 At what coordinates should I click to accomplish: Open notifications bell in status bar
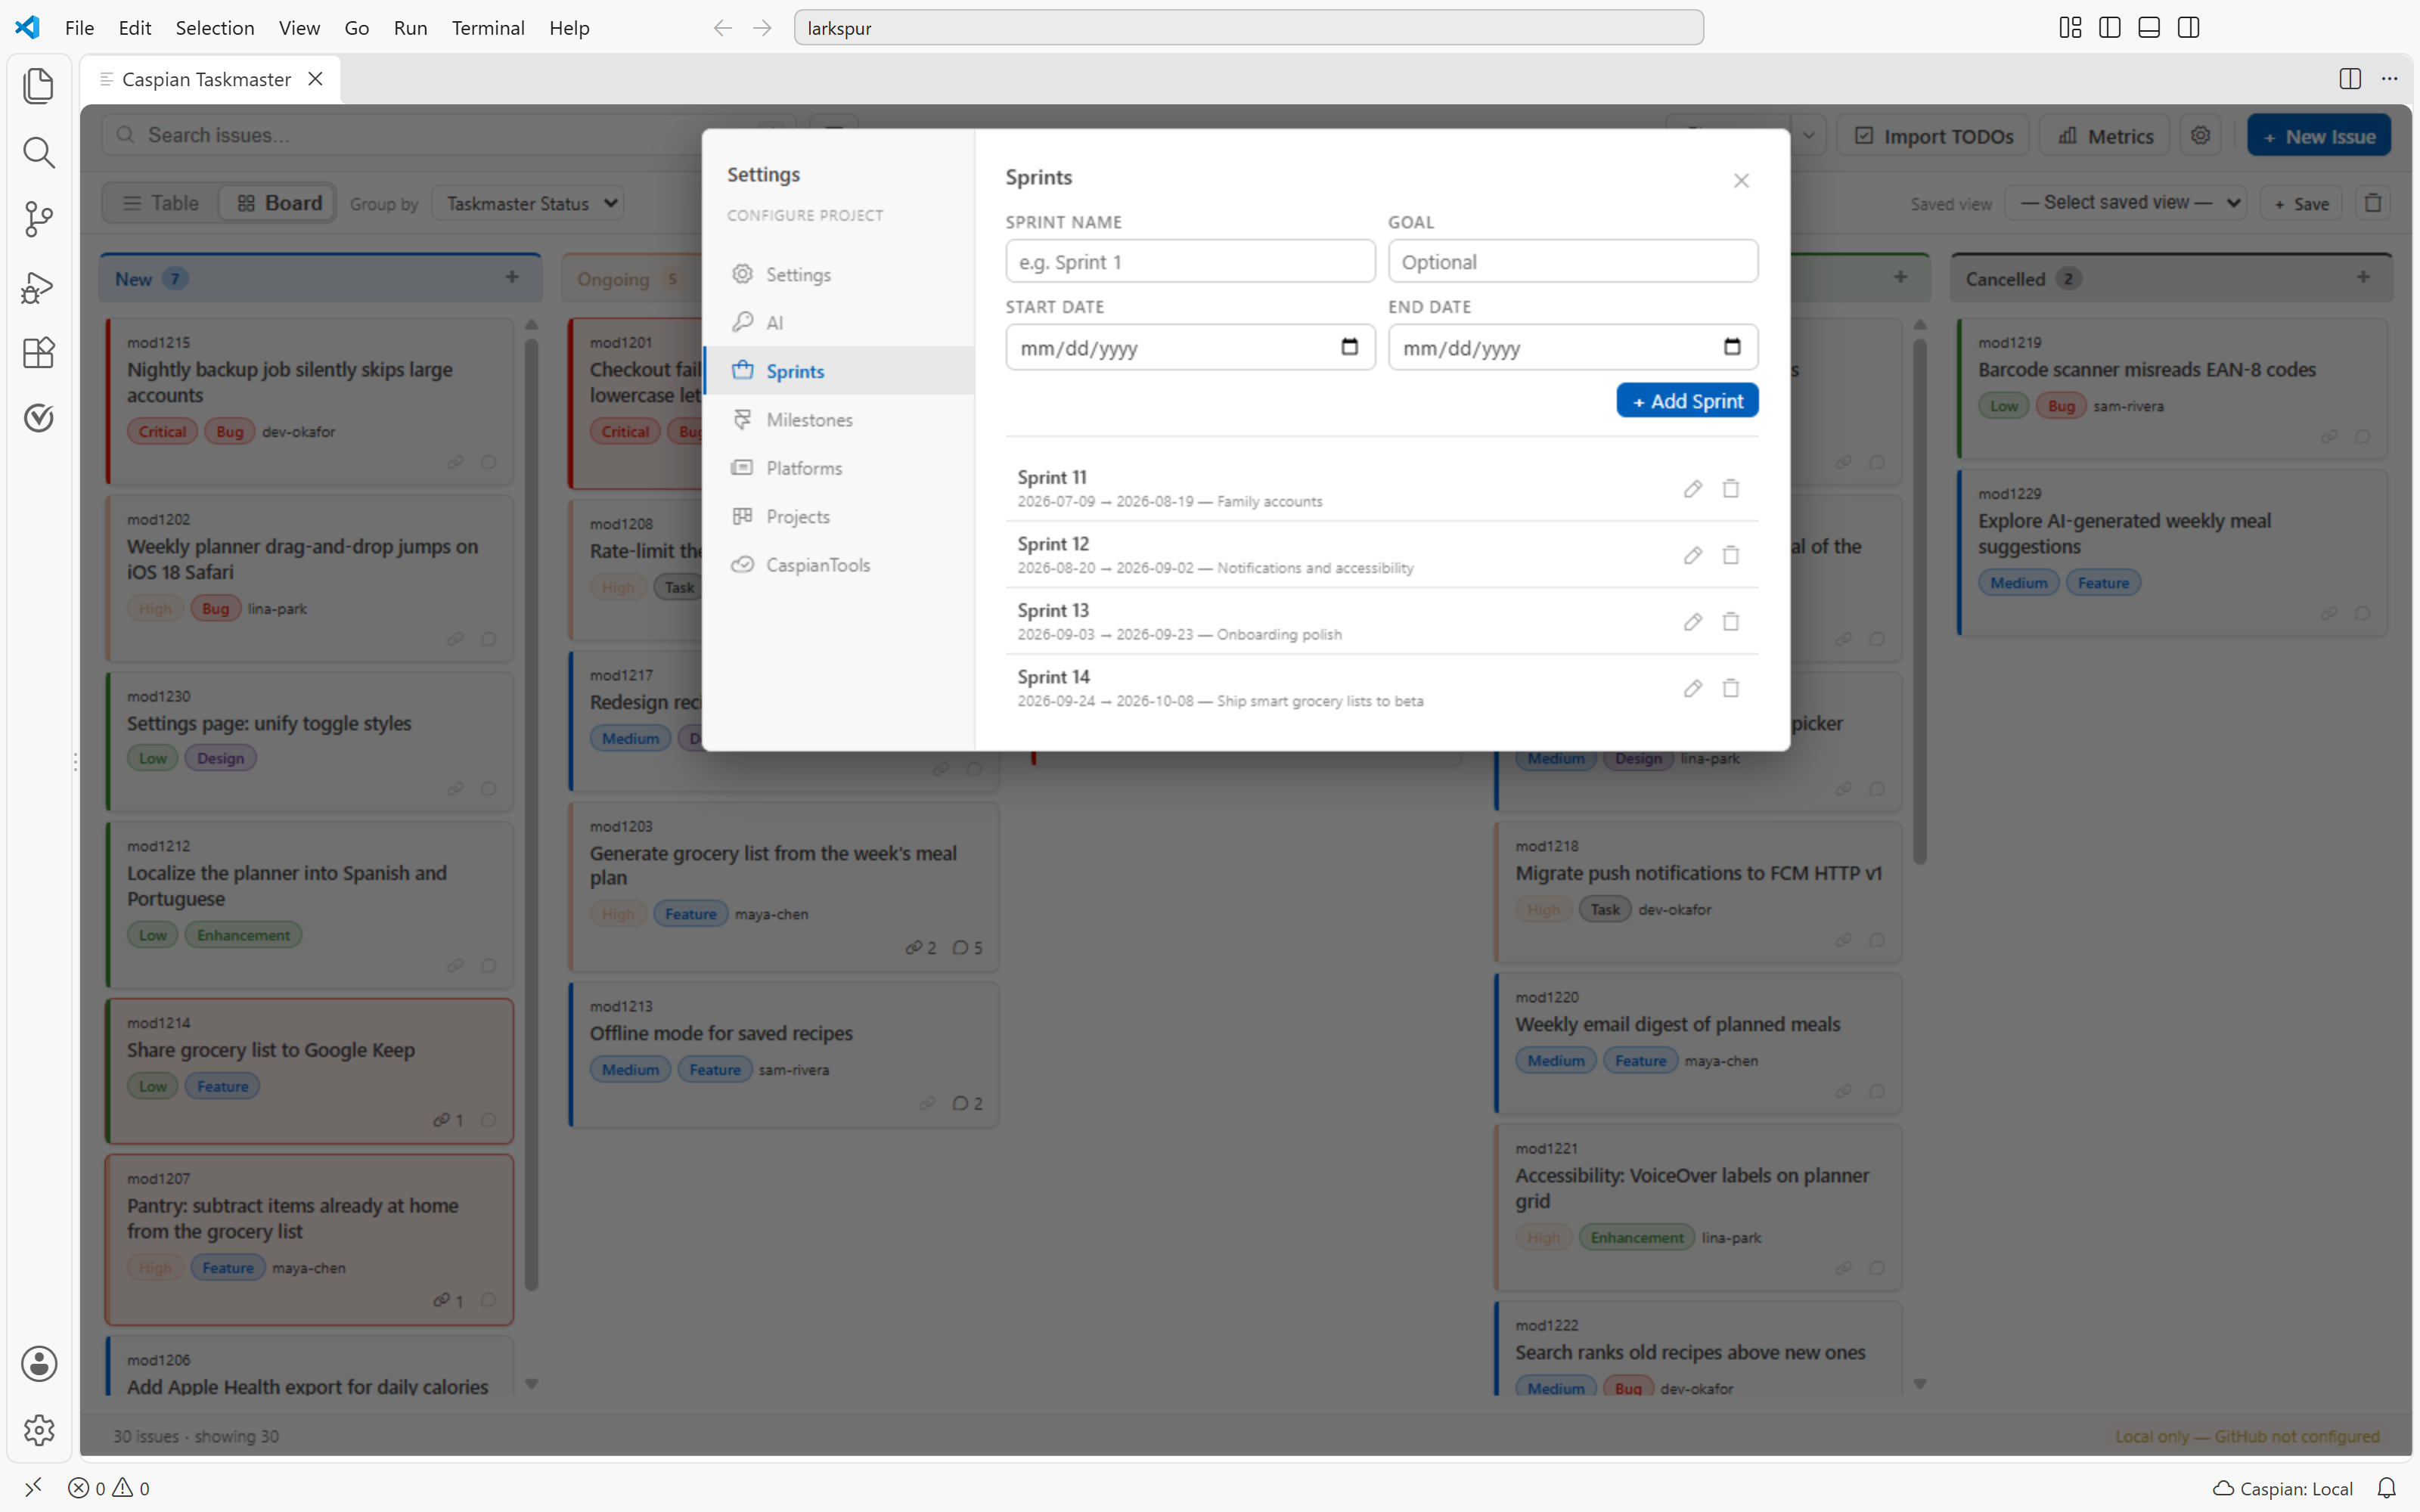click(x=2386, y=1488)
